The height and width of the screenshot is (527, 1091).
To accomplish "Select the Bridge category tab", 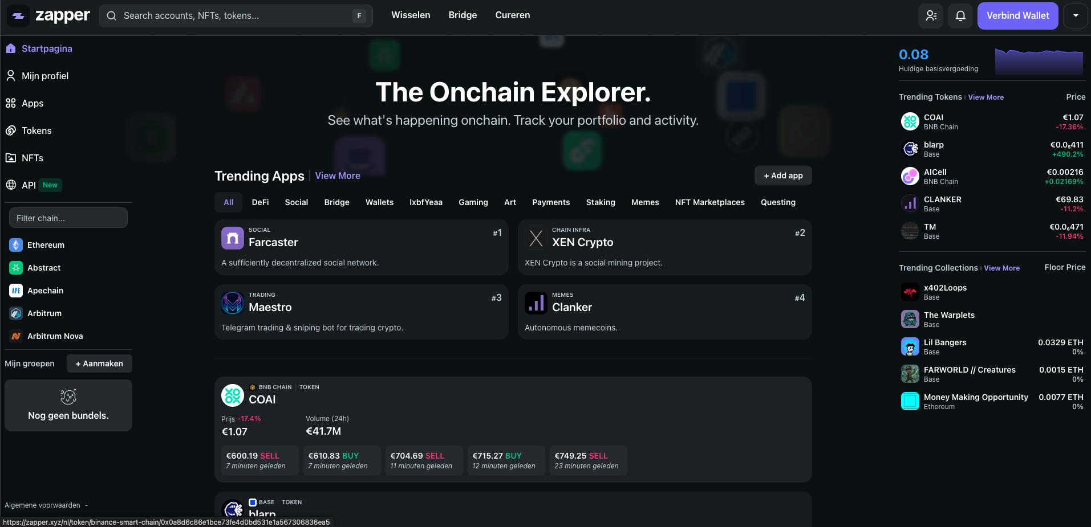I will click(337, 202).
